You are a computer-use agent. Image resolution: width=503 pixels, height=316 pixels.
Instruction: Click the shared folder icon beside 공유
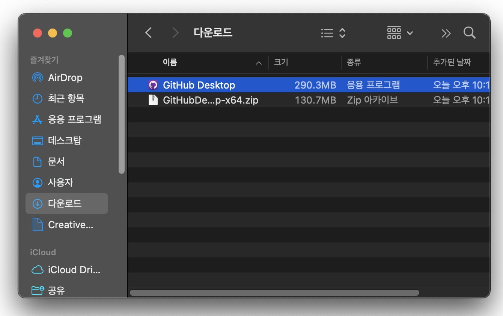[x=38, y=290]
